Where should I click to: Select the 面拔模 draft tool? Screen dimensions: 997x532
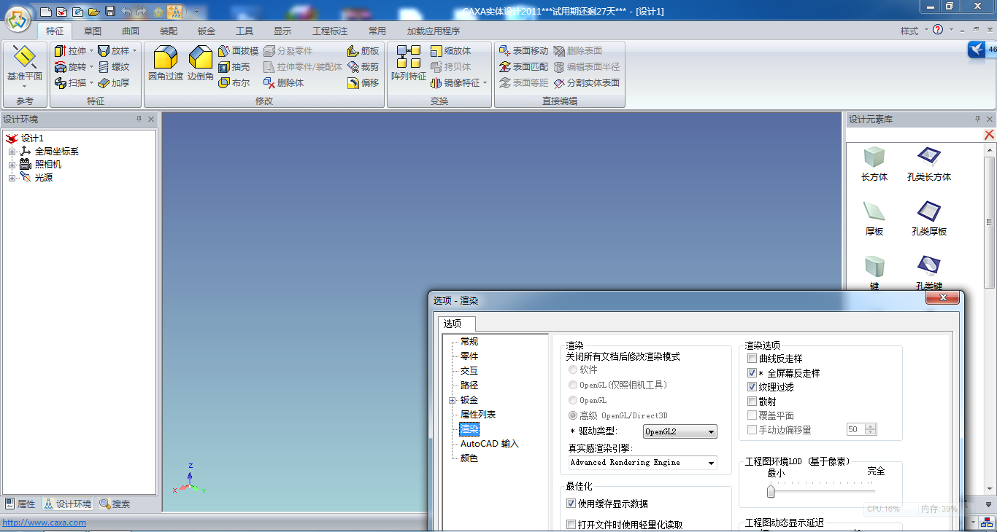tap(239, 51)
